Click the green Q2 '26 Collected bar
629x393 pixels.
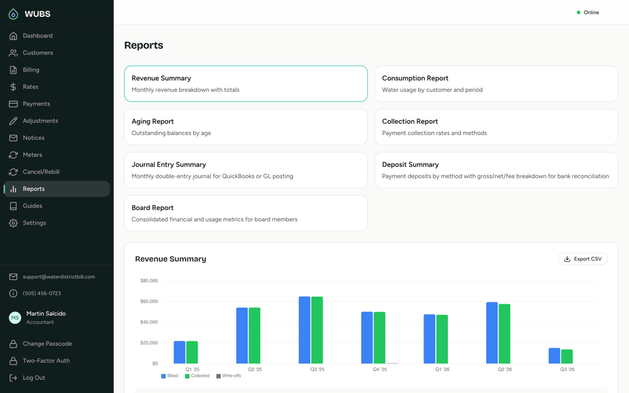click(x=504, y=334)
